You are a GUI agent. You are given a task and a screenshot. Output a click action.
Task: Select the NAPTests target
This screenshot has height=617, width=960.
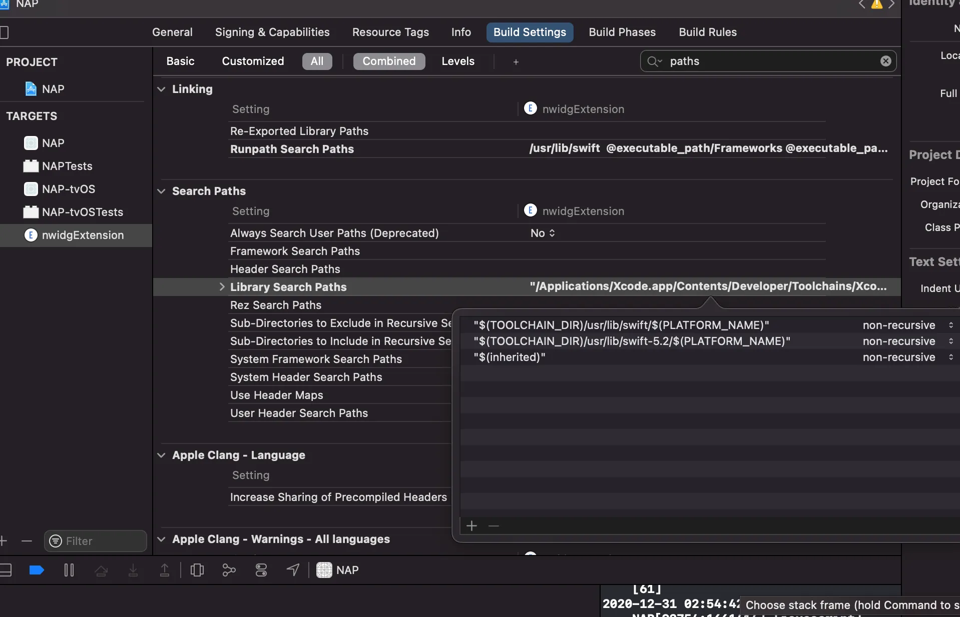click(58, 166)
